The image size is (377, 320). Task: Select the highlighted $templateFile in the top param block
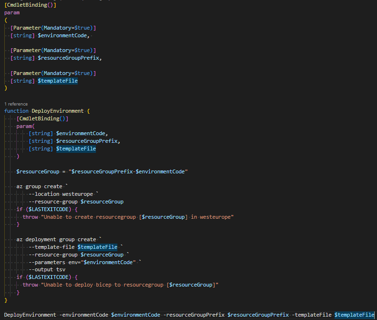57,81
